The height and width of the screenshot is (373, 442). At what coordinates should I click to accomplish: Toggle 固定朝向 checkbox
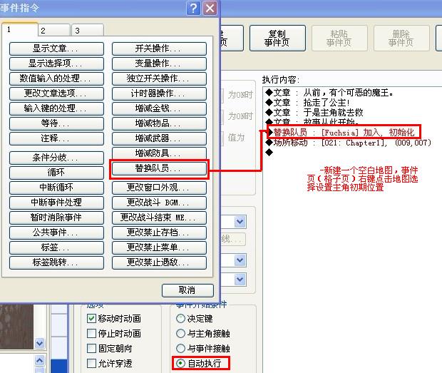[x=92, y=349]
